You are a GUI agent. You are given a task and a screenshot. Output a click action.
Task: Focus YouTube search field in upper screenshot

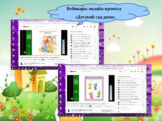pos(53,27)
